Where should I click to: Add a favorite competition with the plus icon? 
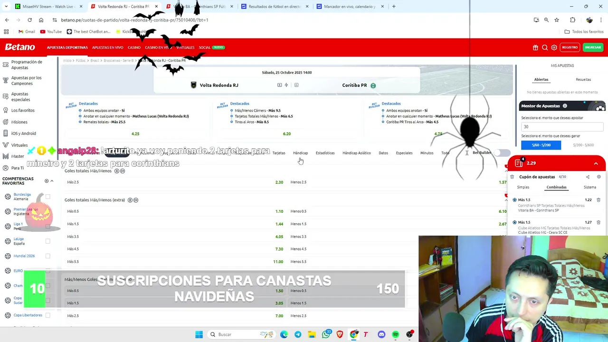[x=47, y=181]
